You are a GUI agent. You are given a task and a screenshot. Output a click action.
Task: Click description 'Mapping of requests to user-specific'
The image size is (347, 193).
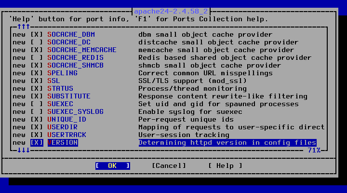pyautogui.click(x=231, y=127)
